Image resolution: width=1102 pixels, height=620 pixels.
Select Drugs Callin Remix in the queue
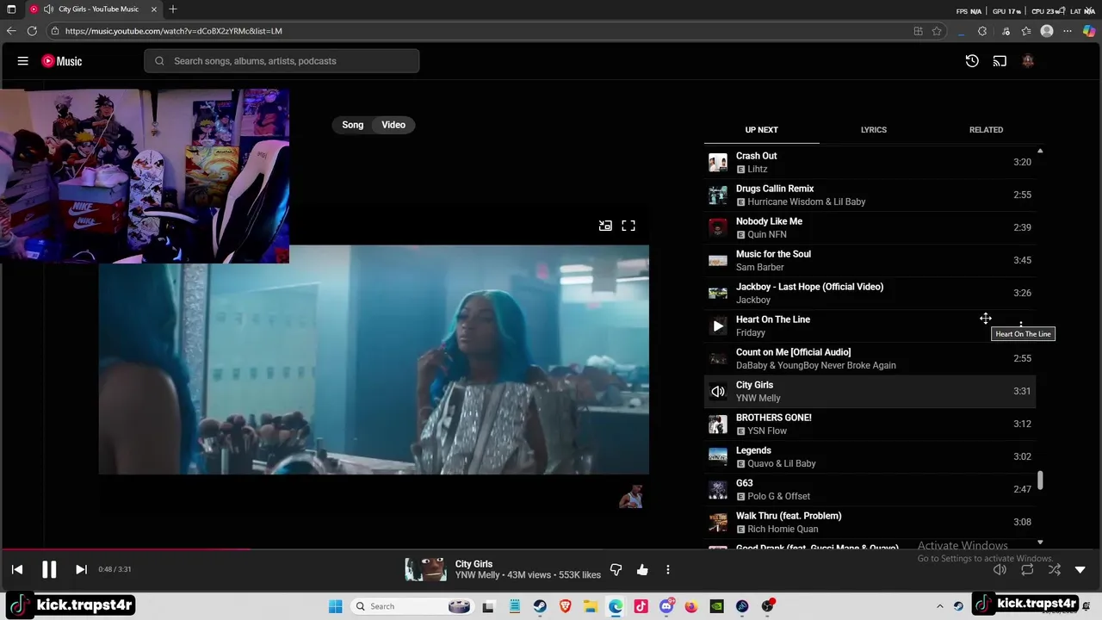click(x=870, y=195)
